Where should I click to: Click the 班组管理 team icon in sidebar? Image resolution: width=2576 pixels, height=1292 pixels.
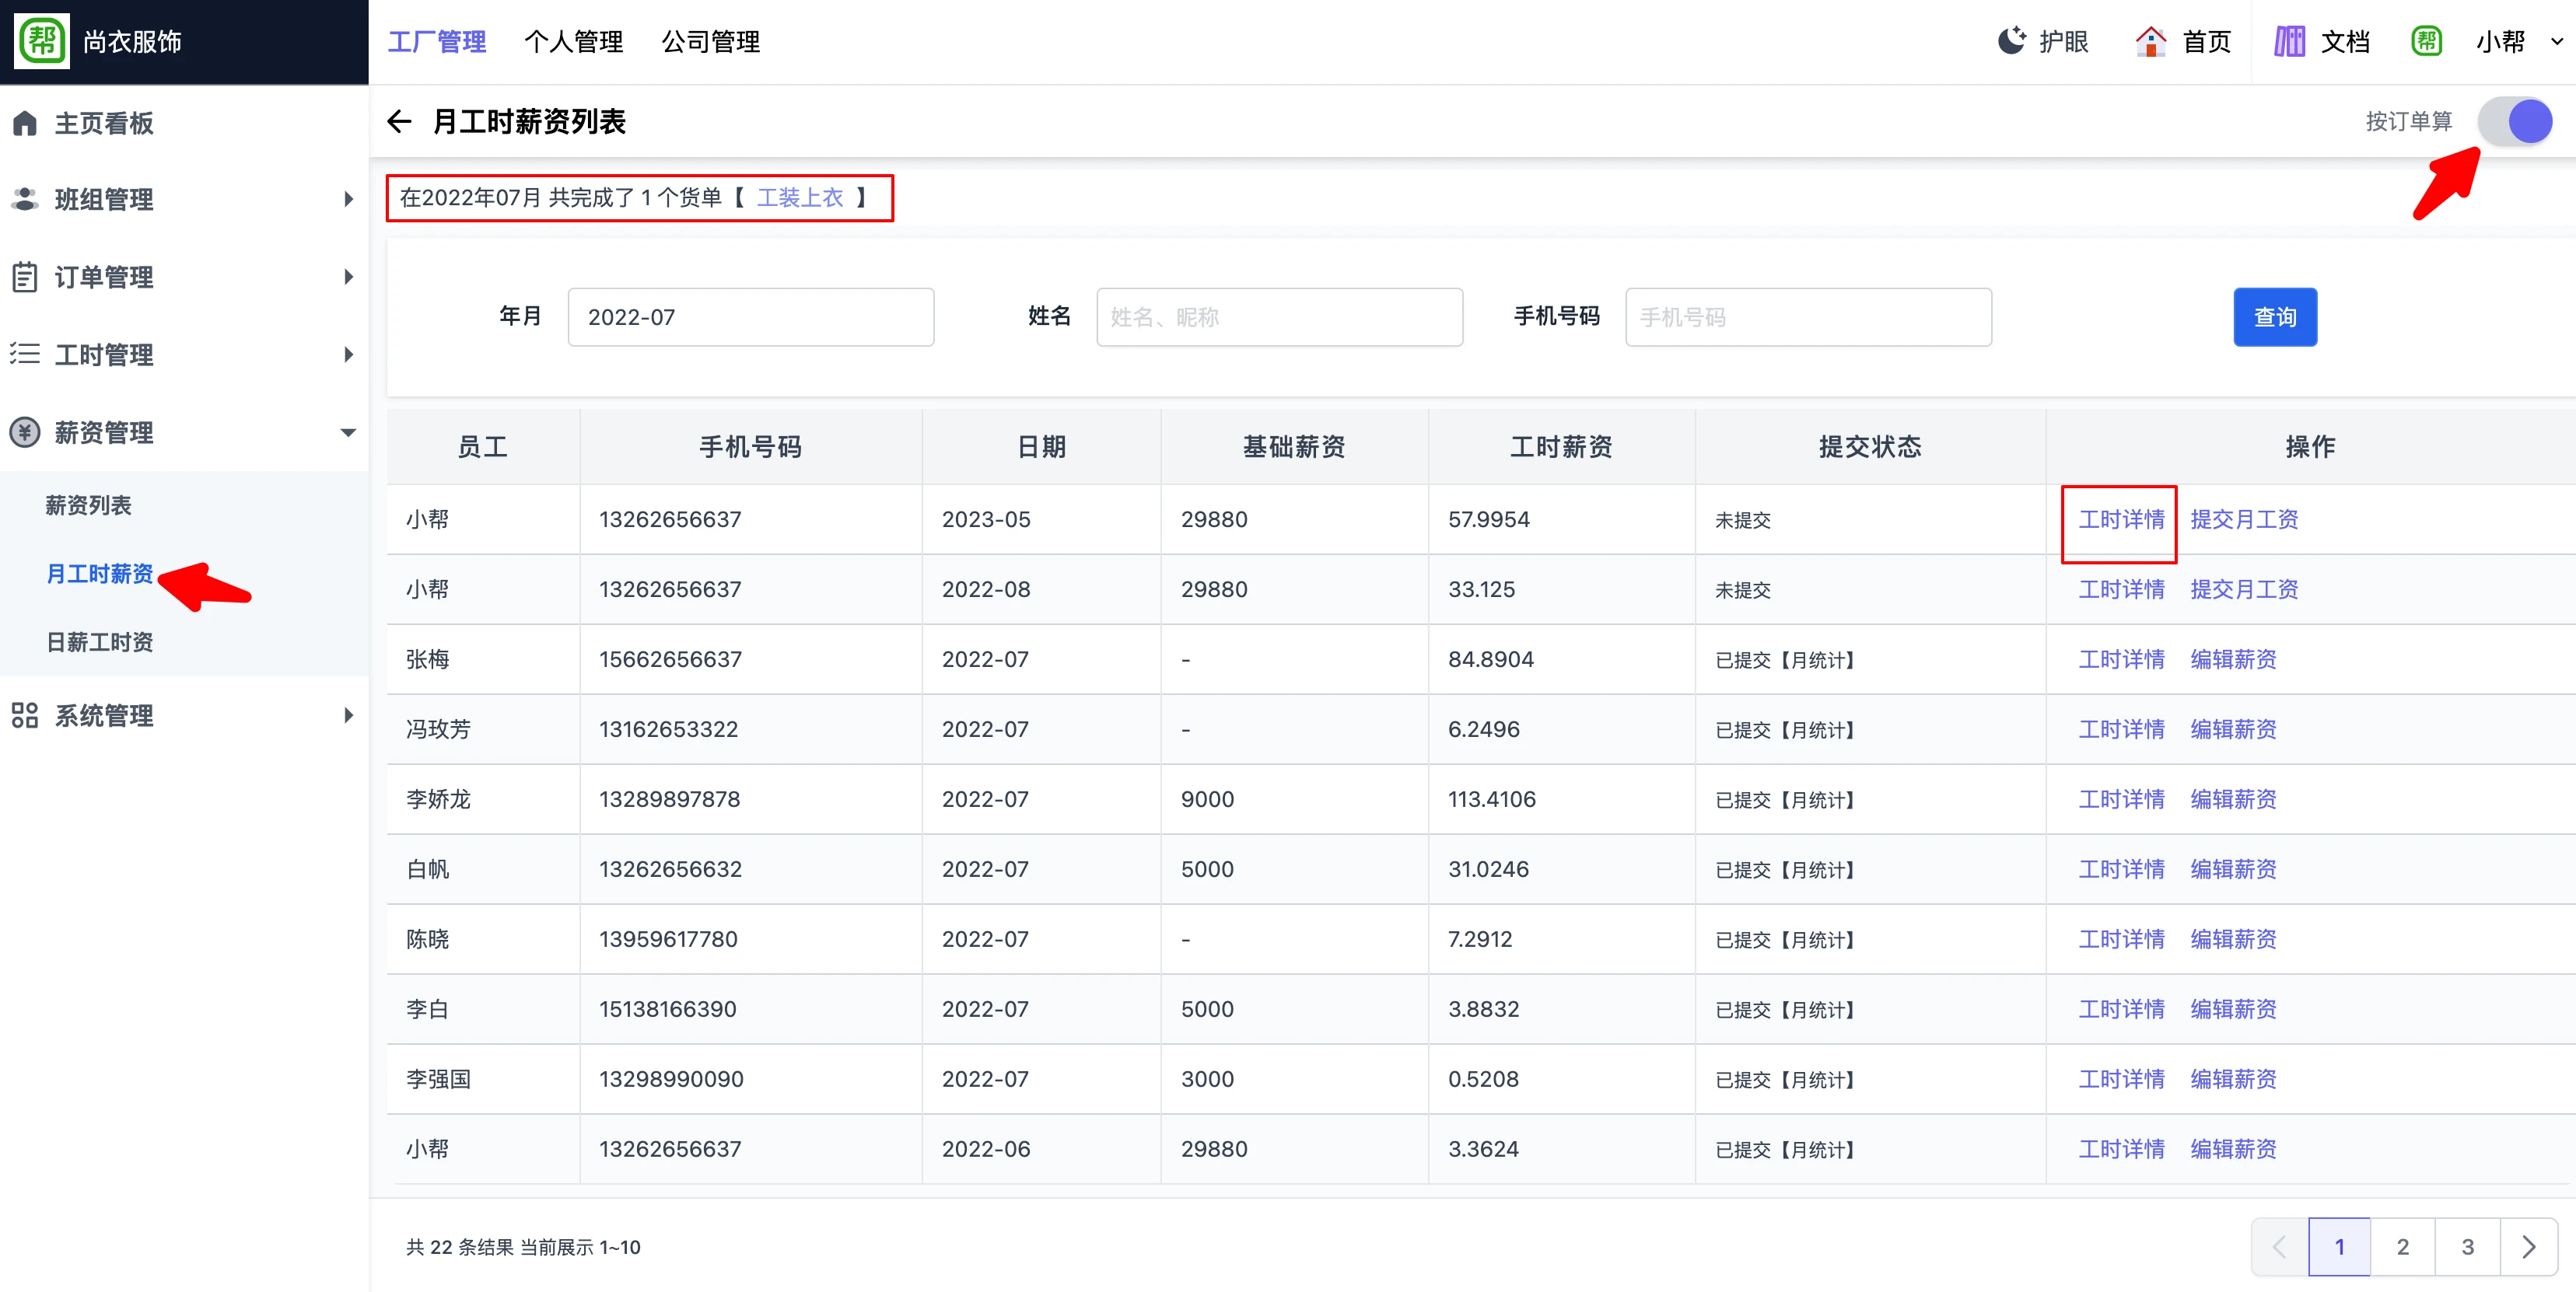pyautogui.click(x=24, y=199)
